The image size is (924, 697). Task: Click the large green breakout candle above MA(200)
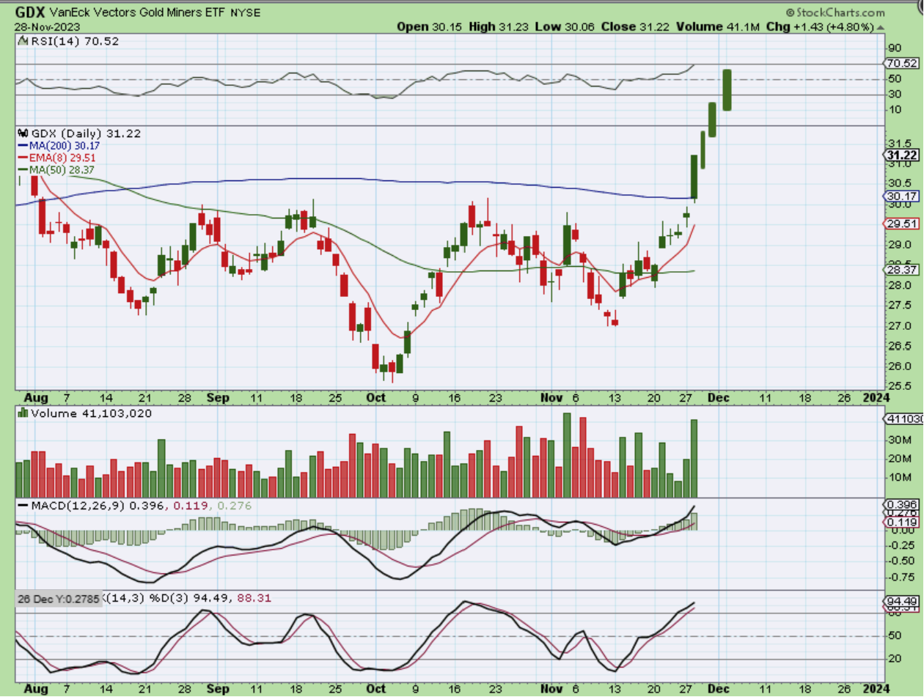coord(694,177)
